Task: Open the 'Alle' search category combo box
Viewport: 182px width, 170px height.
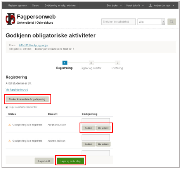Action: (151, 22)
